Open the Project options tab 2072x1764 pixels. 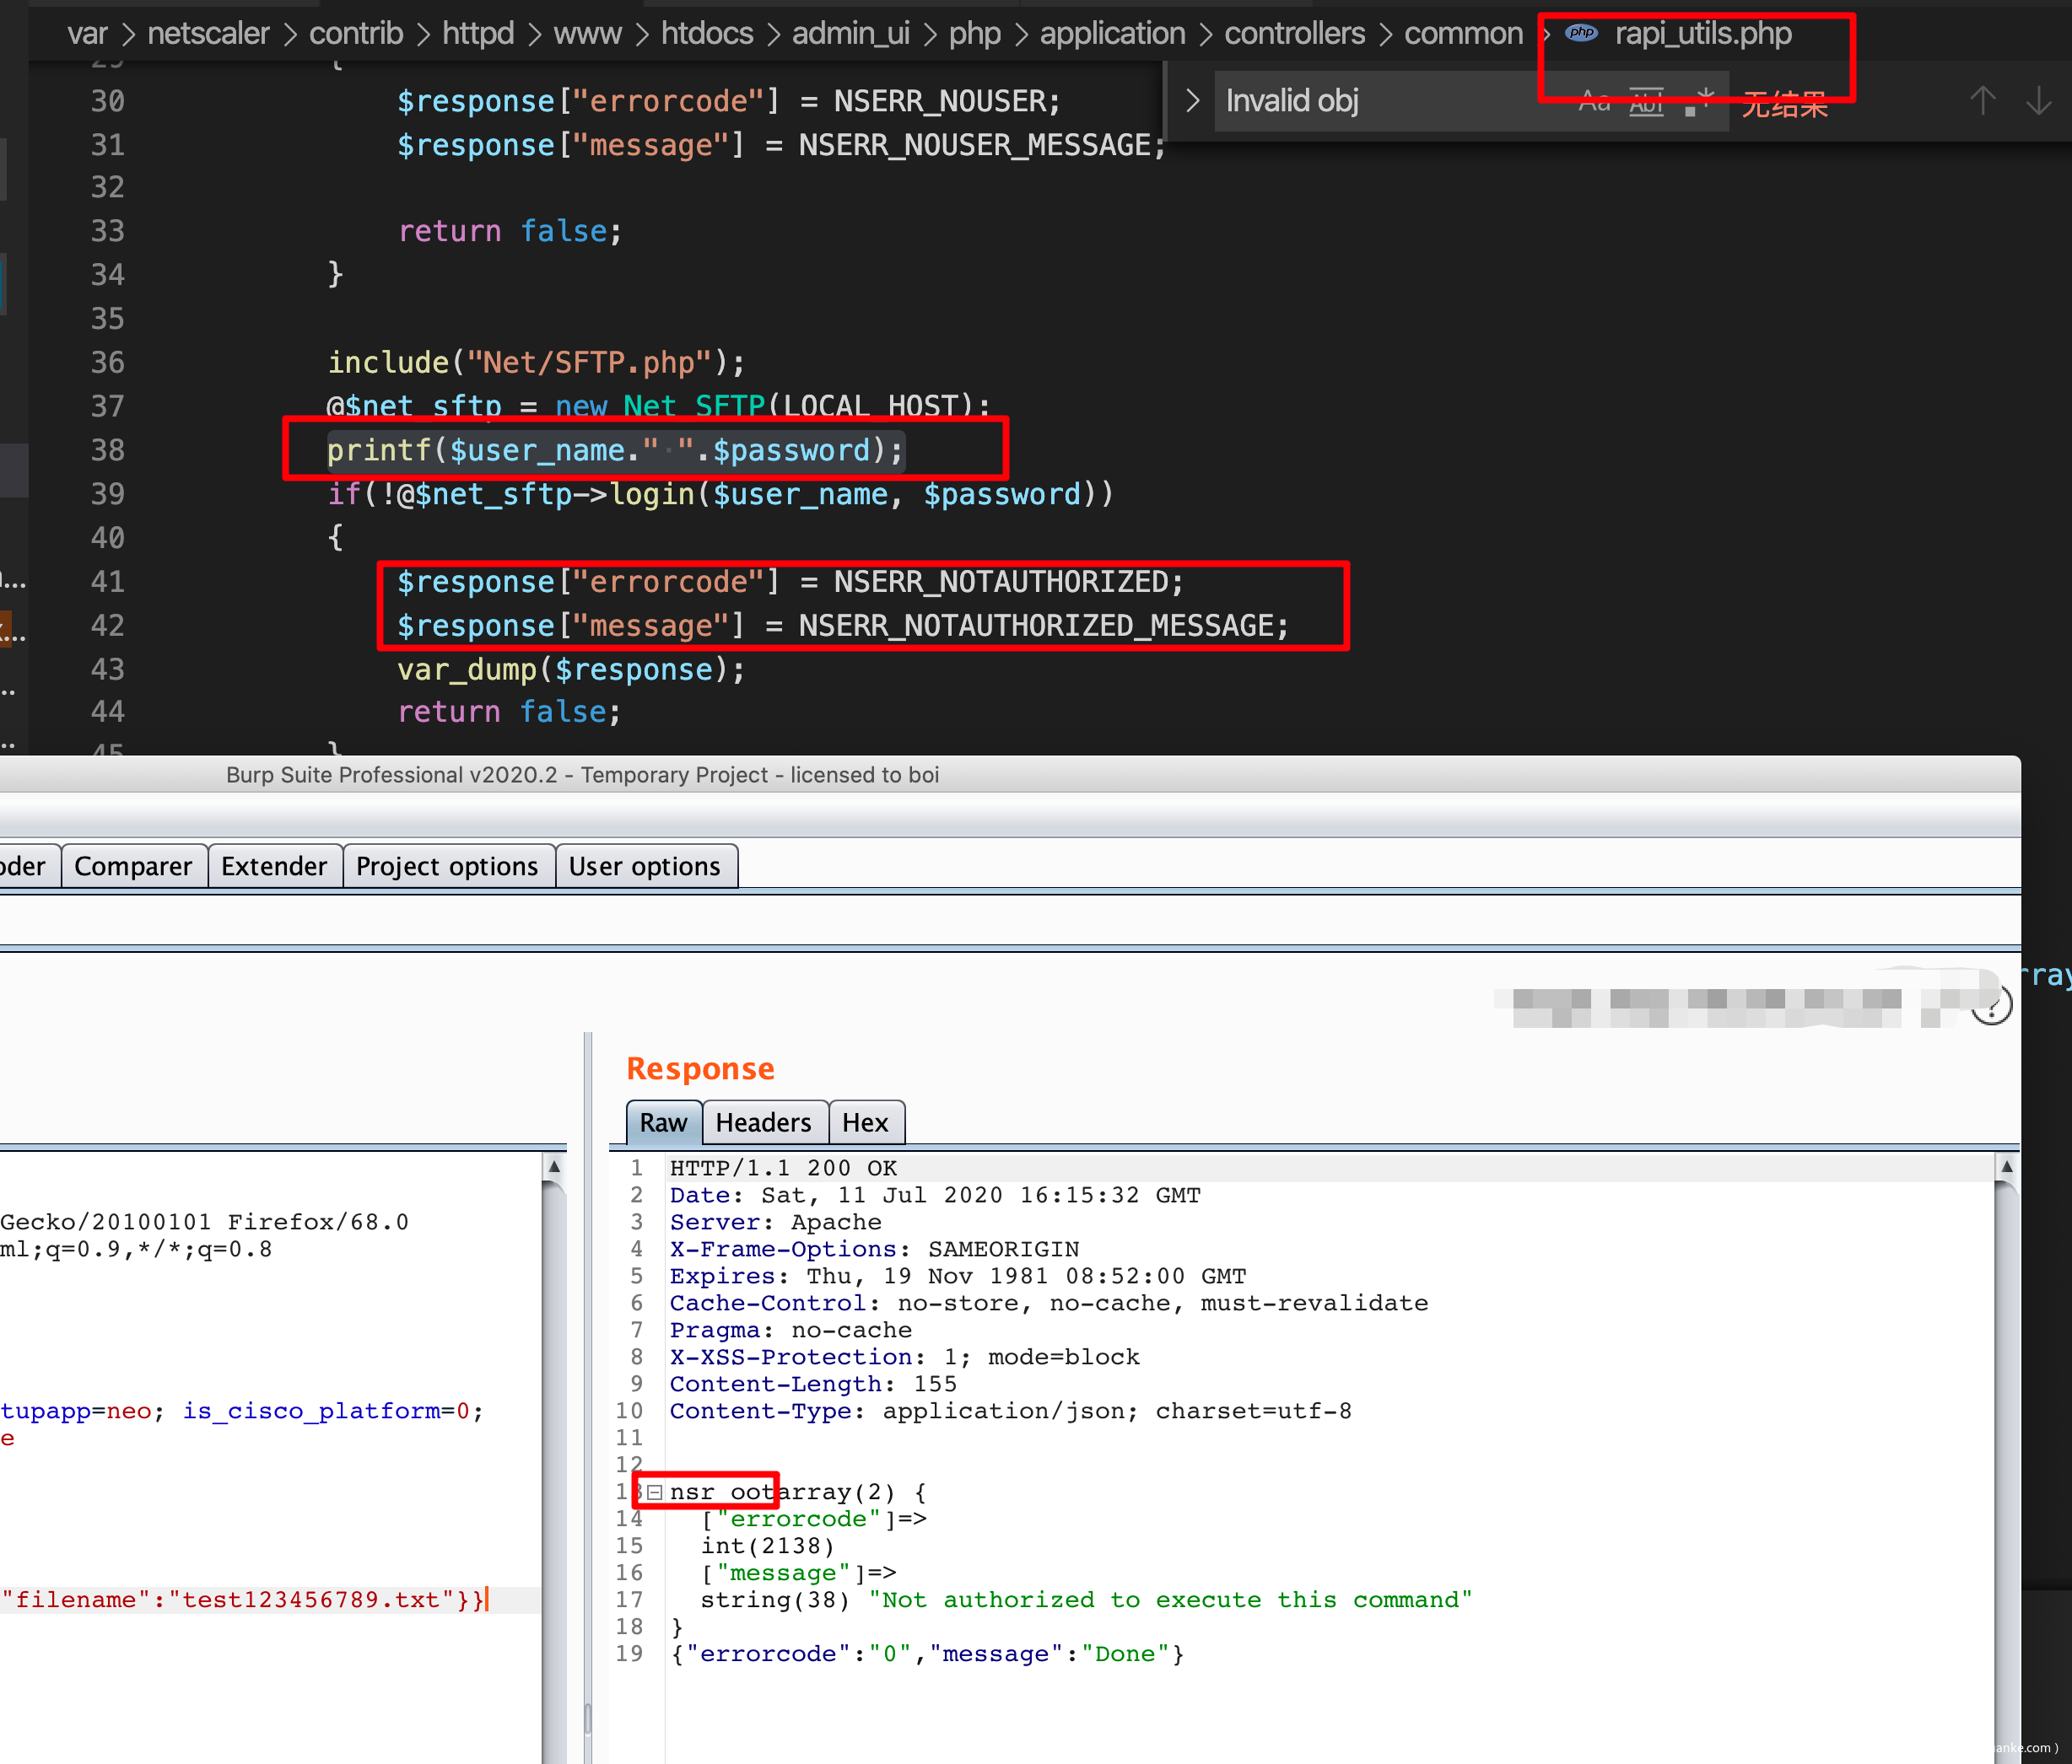point(447,865)
